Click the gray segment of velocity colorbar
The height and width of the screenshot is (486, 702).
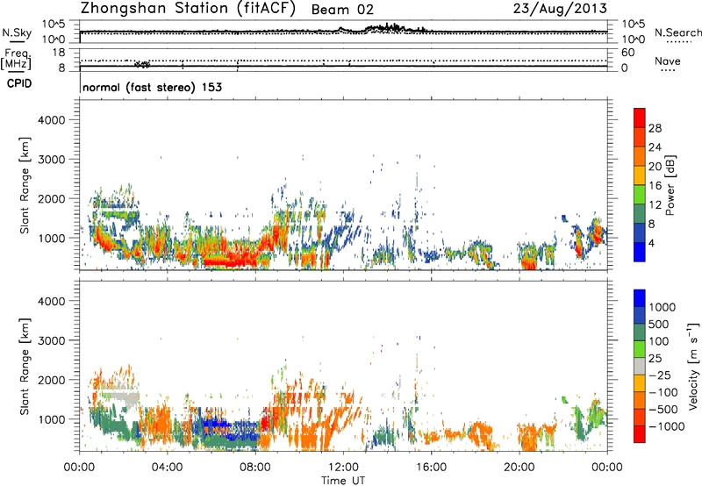(x=640, y=366)
